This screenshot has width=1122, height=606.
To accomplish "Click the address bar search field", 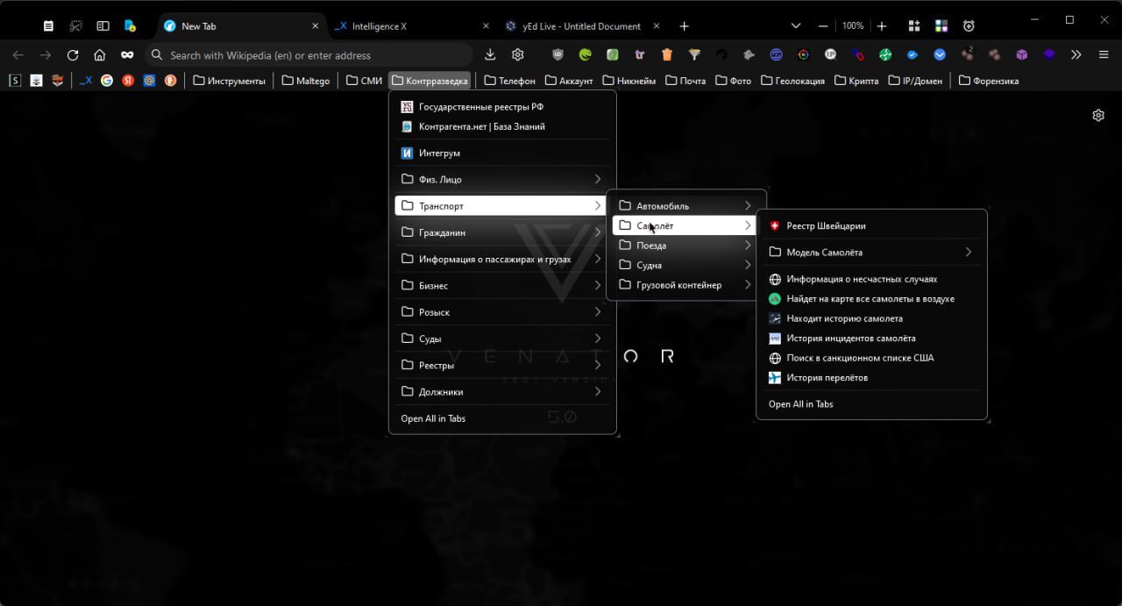I will point(309,54).
